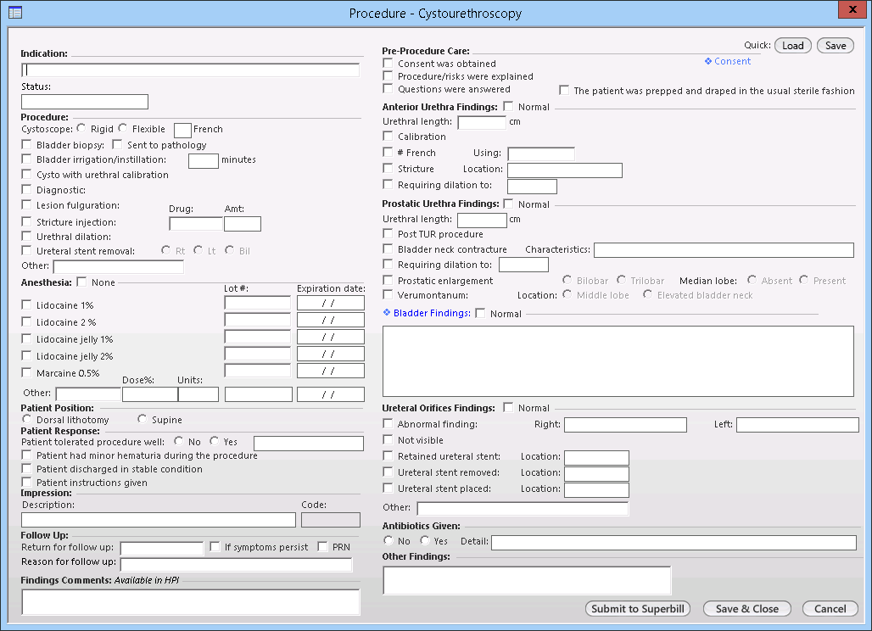Check Procedure/risks were explained
872x631 pixels.
point(388,76)
